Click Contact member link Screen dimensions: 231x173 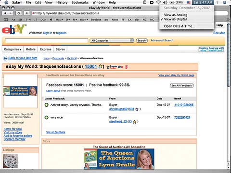14,139
